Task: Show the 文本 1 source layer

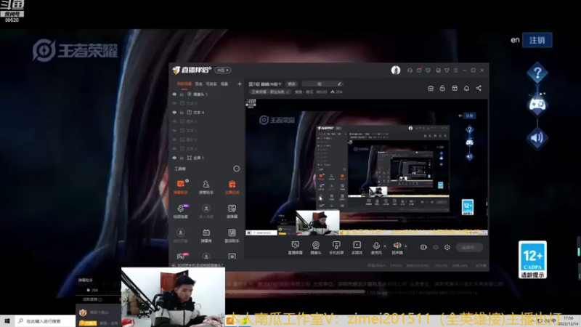Action: 174,131
